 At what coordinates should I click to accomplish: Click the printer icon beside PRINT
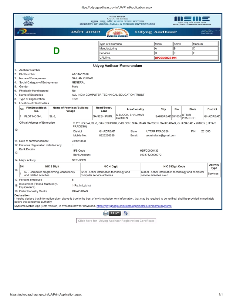pos(105,213)
